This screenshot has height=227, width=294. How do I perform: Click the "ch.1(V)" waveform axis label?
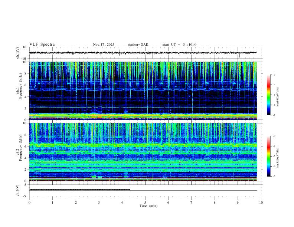click(x=18, y=53)
